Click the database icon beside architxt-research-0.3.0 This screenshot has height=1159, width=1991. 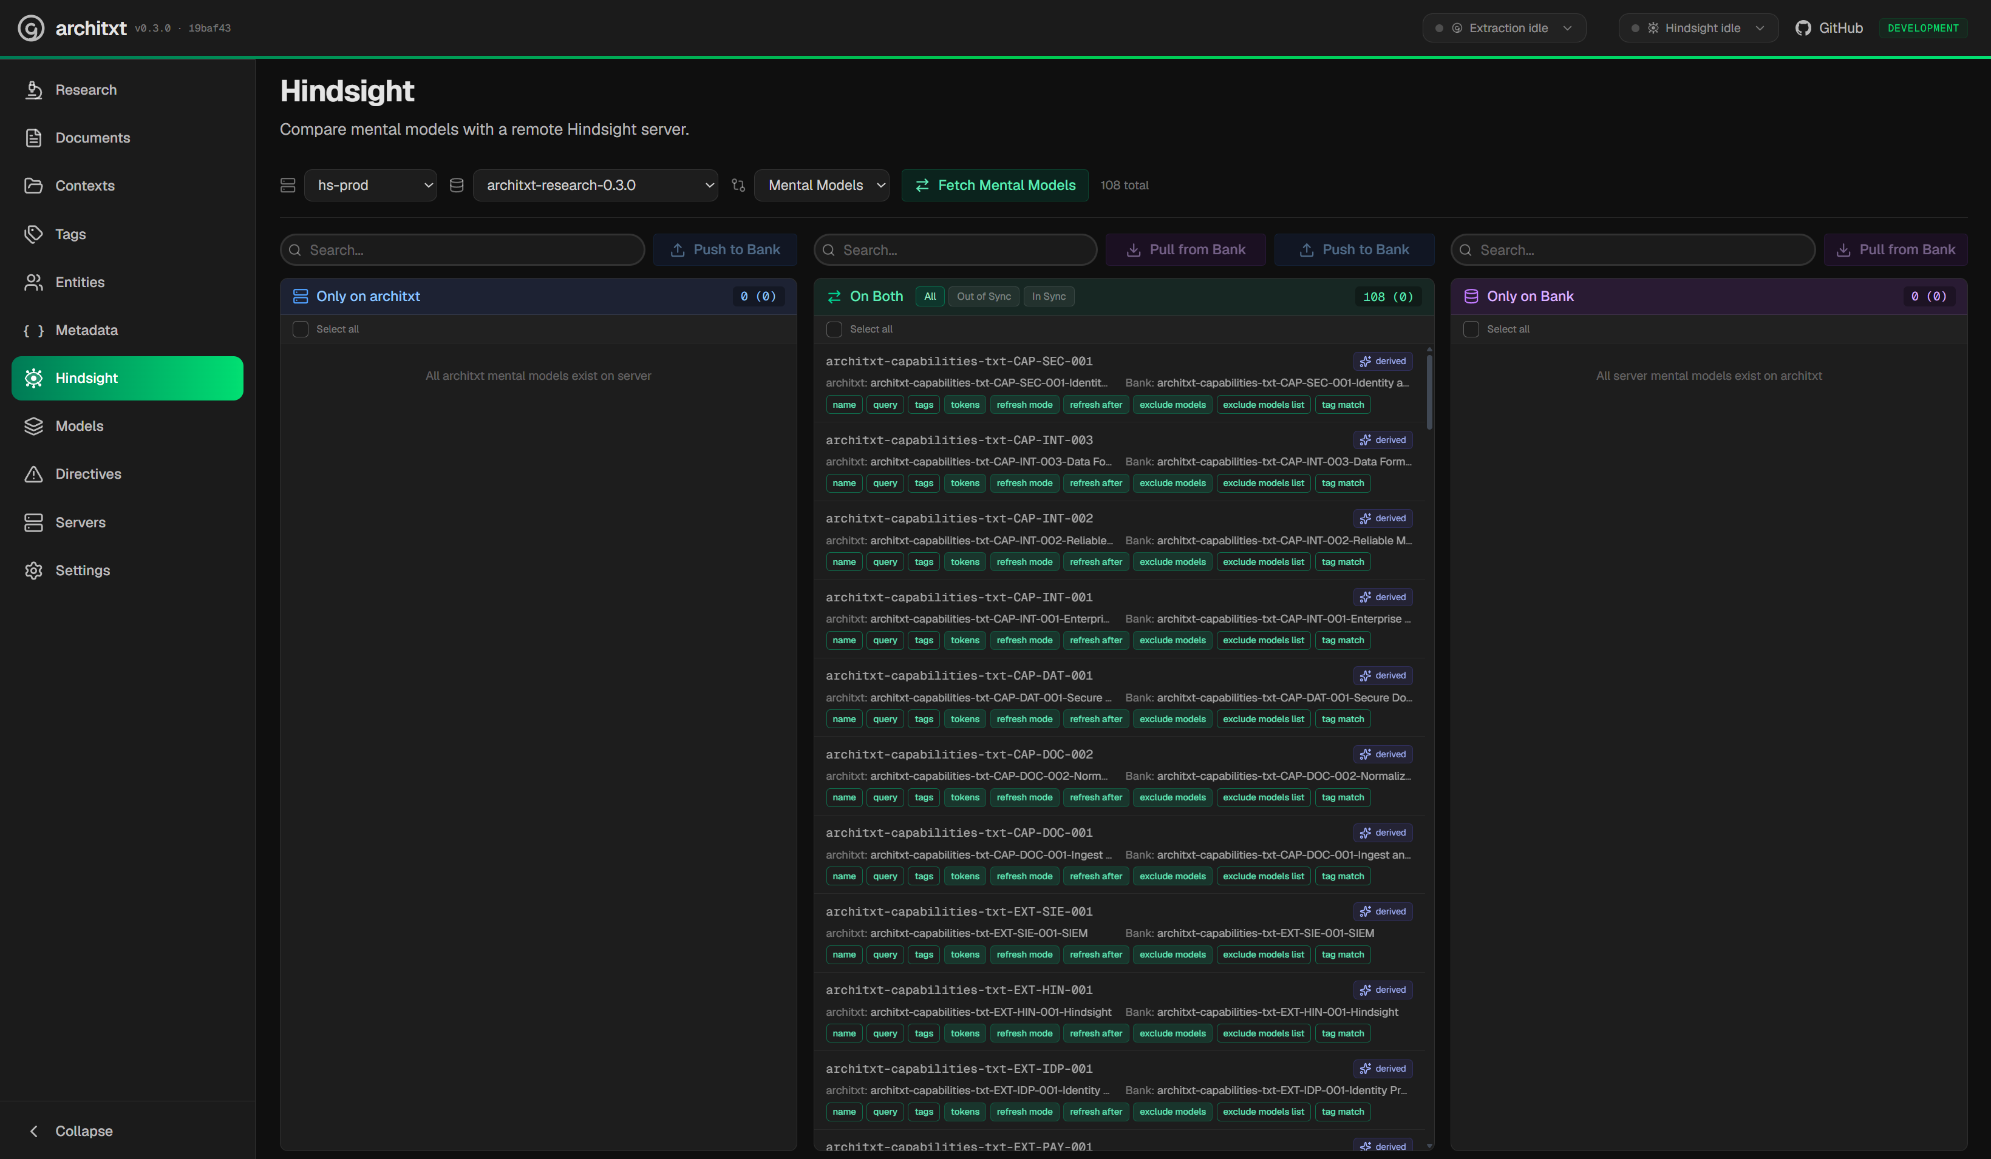[457, 186]
